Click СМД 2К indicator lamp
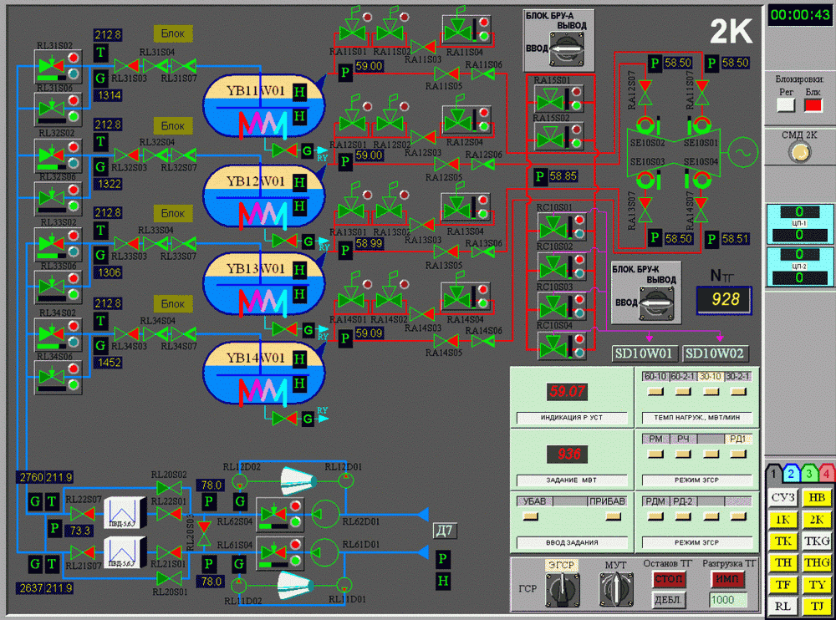Viewport: 836px width, 620px height. (x=799, y=153)
